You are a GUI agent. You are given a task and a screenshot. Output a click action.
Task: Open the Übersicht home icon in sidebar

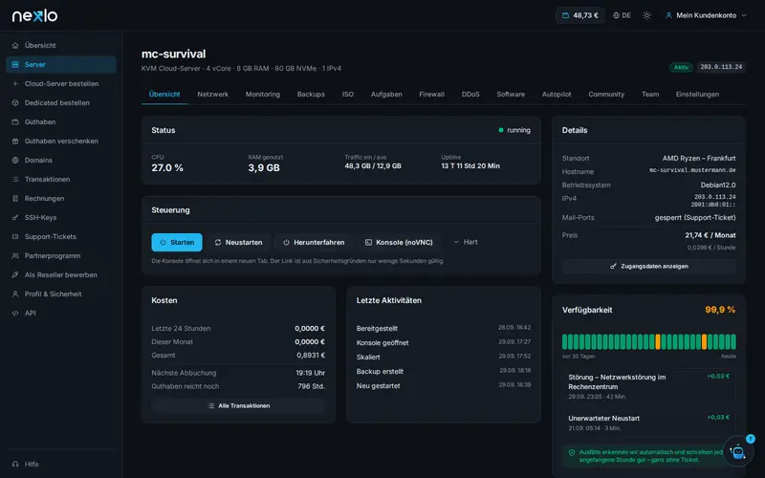pos(15,45)
